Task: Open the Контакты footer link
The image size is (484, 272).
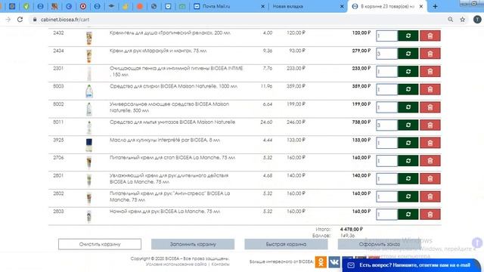Action: click(x=220, y=264)
